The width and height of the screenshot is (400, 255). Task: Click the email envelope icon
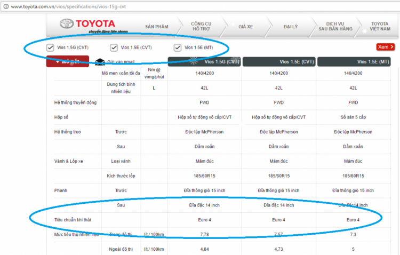tap(100, 62)
